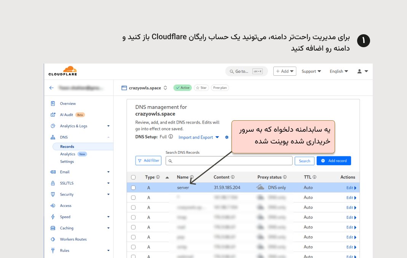Click the Analytics & Logs chart icon
The width and height of the screenshot is (407, 258).
click(x=53, y=126)
